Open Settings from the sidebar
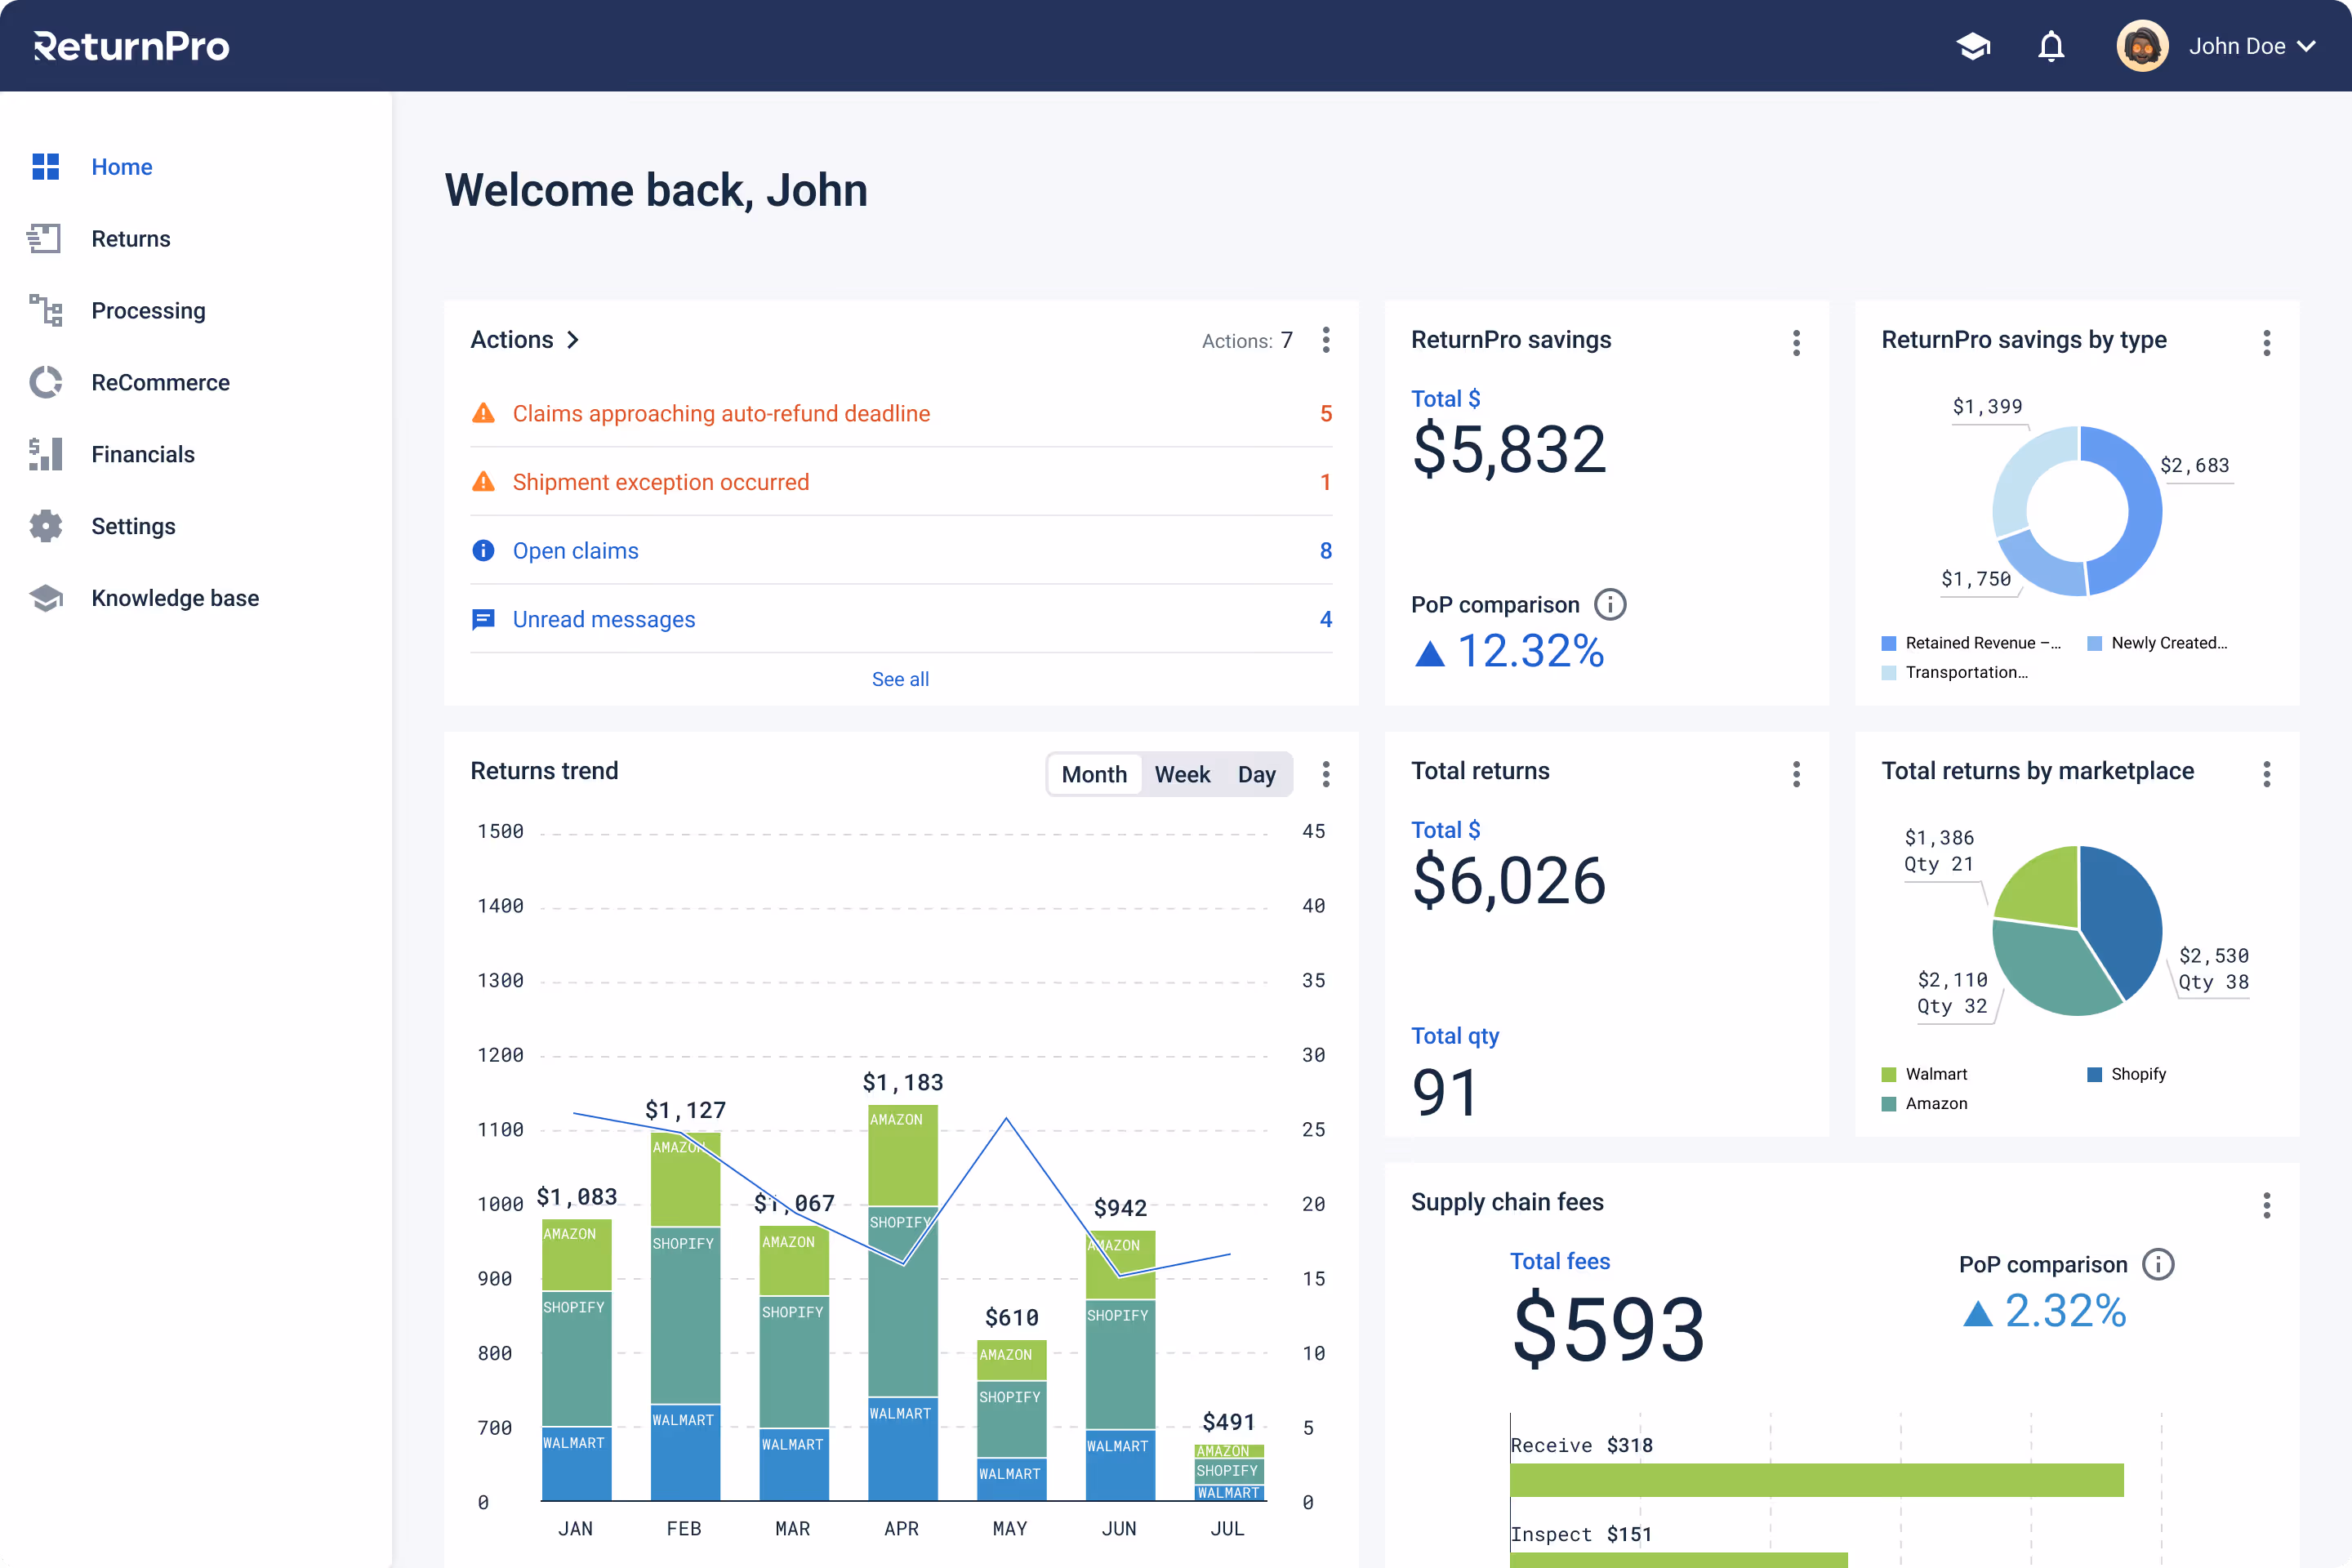Image resolution: width=2352 pixels, height=1568 pixels. click(133, 526)
